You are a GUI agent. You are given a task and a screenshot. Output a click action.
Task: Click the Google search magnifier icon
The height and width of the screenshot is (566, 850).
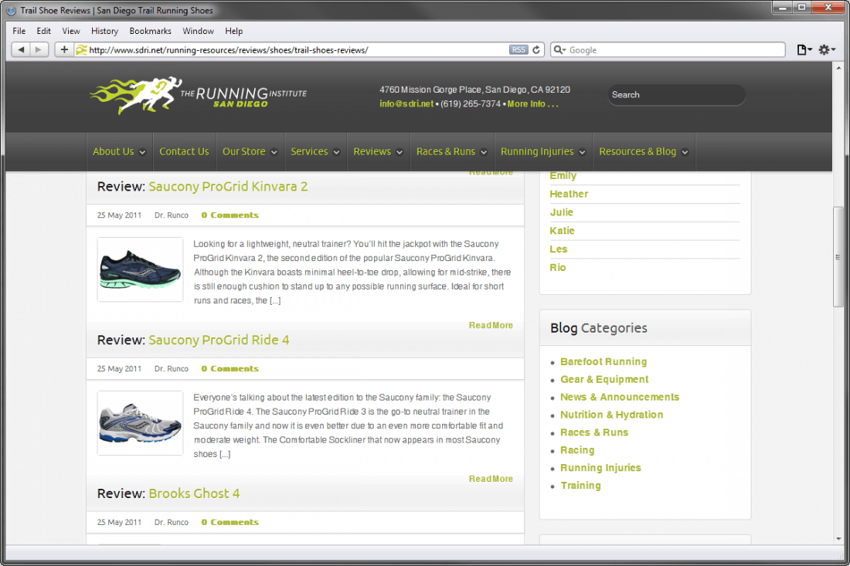pyautogui.click(x=559, y=50)
